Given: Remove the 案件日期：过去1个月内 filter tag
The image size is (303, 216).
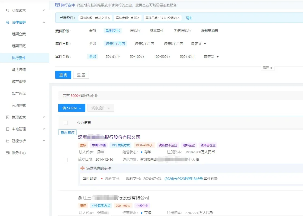Looking at the screenshot, I should tap(178, 18).
